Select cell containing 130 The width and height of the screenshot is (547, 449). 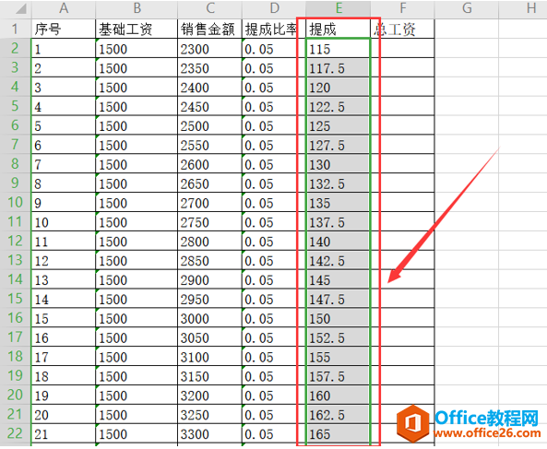coord(338,164)
